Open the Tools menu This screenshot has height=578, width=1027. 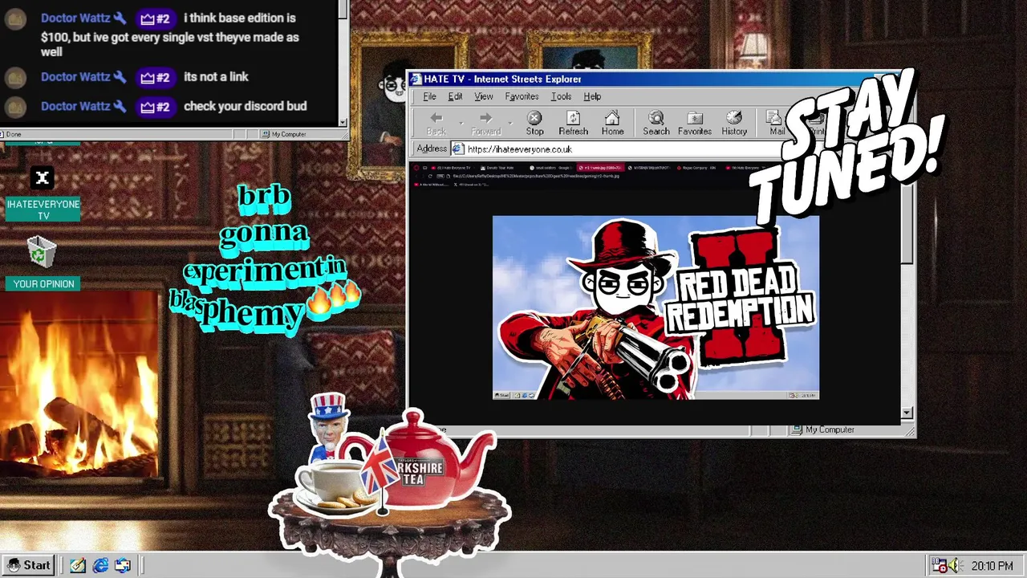coord(561,96)
